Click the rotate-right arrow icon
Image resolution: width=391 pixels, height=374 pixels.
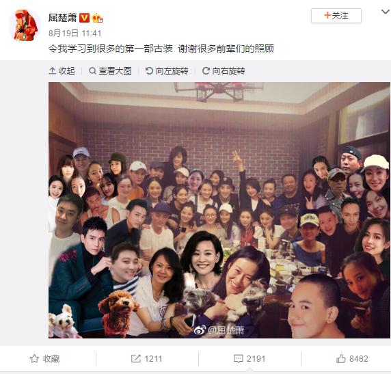[x=206, y=71]
